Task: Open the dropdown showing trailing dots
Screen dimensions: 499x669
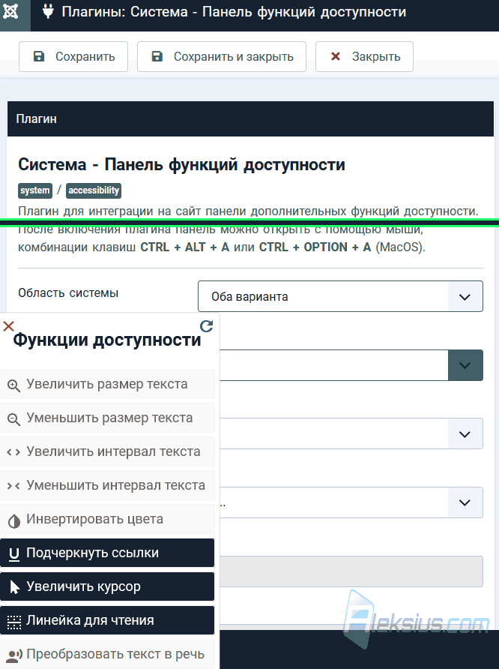Action: (351, 502)
